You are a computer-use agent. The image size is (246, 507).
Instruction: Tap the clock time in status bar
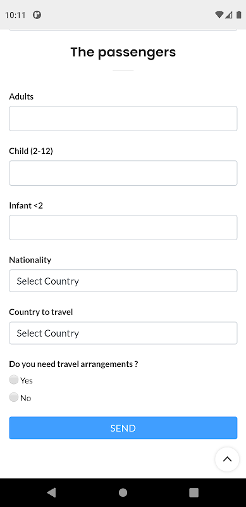point(15,15)
